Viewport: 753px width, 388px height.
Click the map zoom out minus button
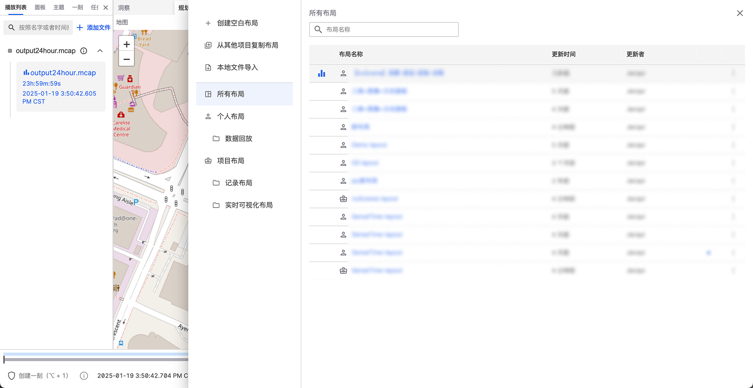(126, 59)
